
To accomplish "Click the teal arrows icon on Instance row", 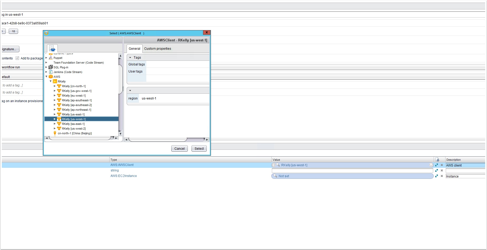I will (437, 176).
